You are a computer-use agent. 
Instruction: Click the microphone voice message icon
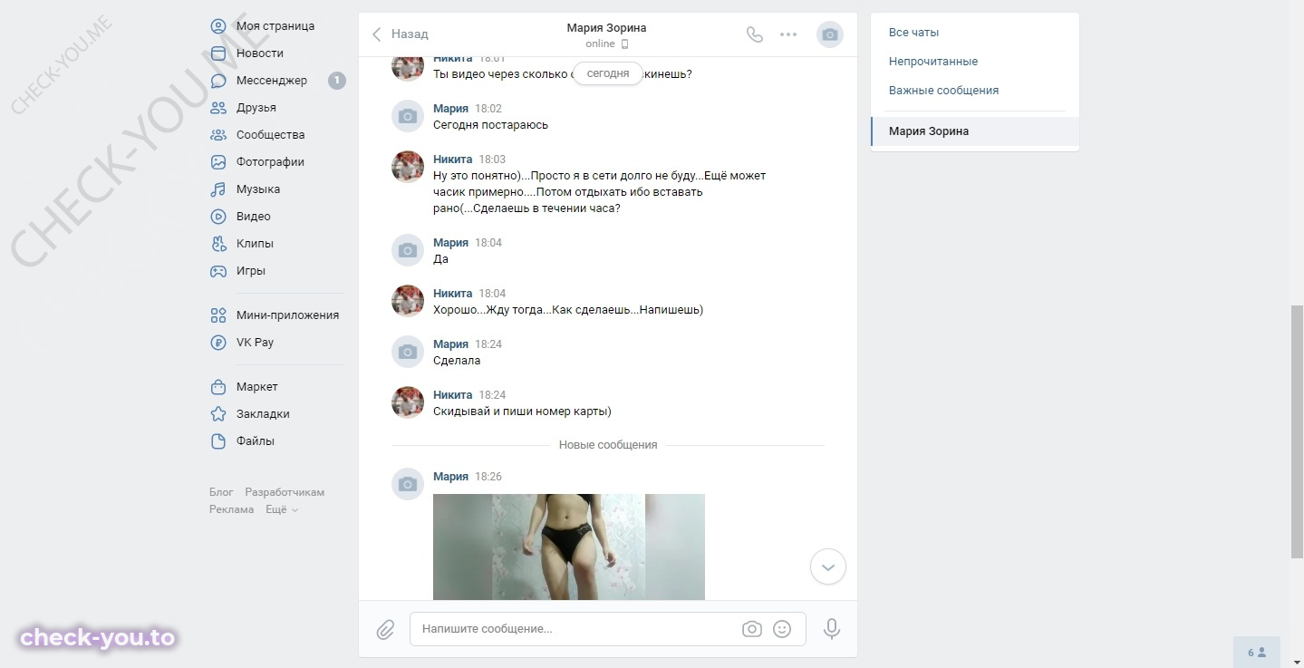pyautogui.click(x=832, y=629)
